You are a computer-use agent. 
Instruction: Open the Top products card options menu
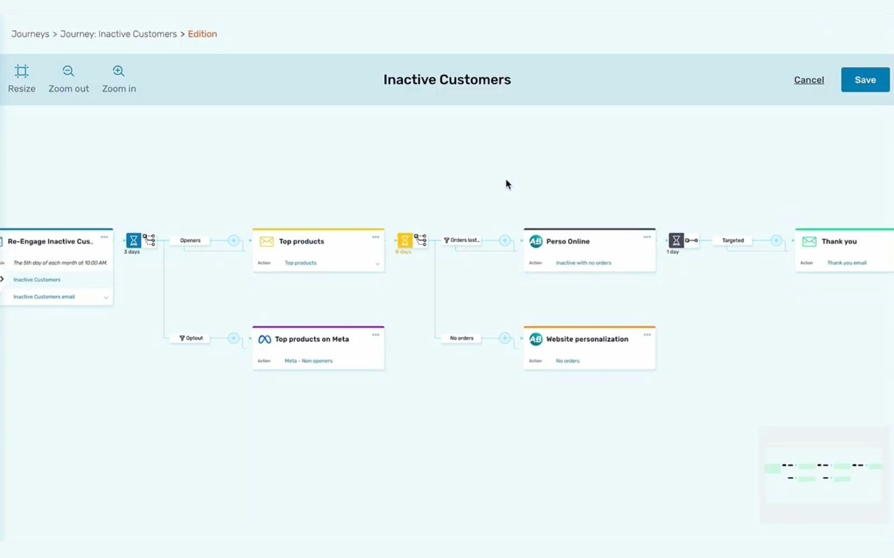(x=375, y=237)
